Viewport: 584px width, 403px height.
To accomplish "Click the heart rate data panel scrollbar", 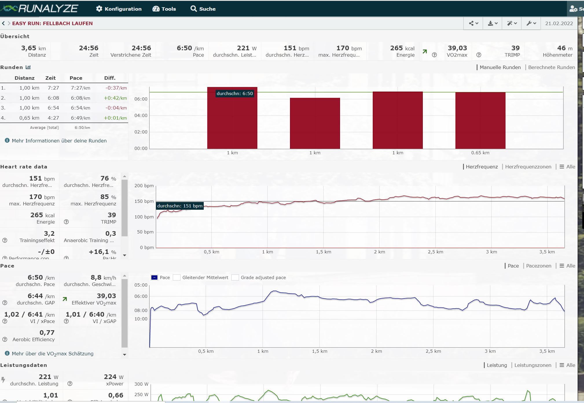I will click(x=124, y=208).
